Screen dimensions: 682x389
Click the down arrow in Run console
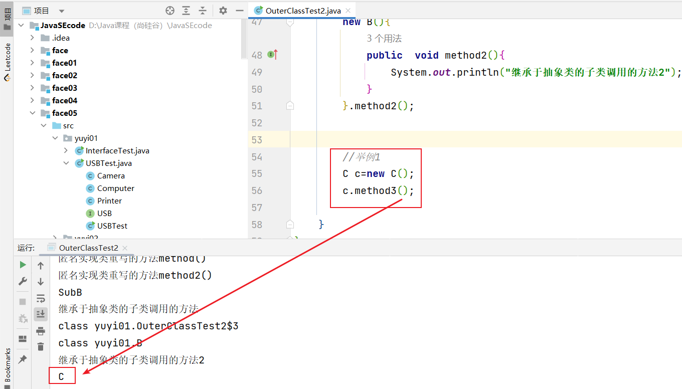pos(41,282)
